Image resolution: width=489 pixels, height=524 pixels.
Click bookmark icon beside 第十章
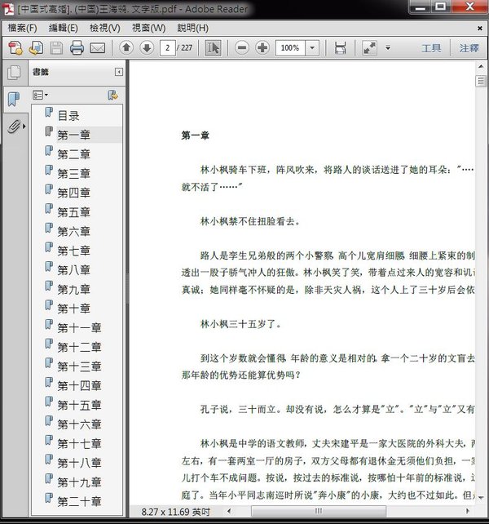(49, 305)
